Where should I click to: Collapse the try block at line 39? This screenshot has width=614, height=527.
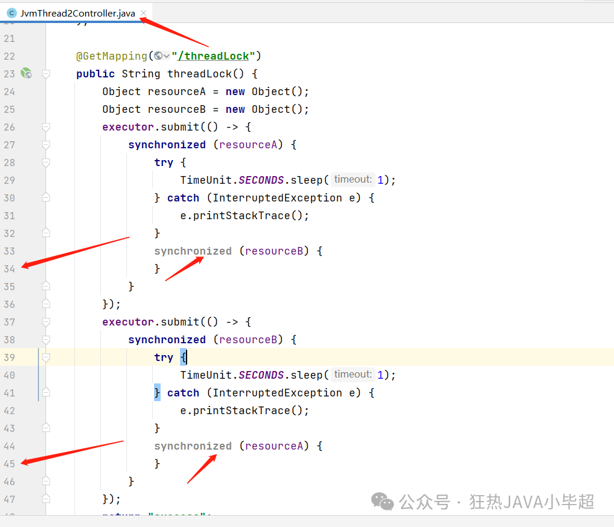pyautogui.click(x=46, y=357)
